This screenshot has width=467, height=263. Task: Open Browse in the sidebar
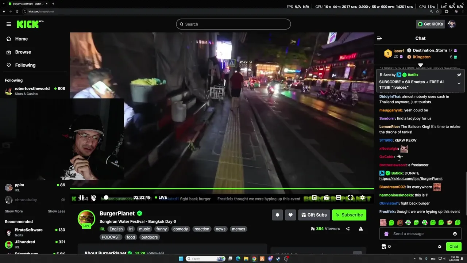click(19, 52)
